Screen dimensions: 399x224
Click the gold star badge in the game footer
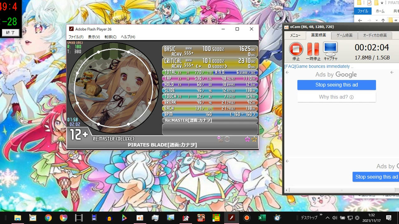coord(254,139)
